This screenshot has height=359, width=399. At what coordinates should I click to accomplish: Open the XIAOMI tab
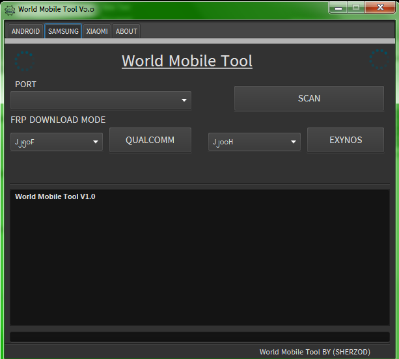click(97, 31)
